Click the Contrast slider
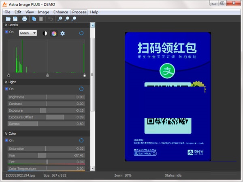The height and width of the screenshot is (182, 243). click(46, 104)
